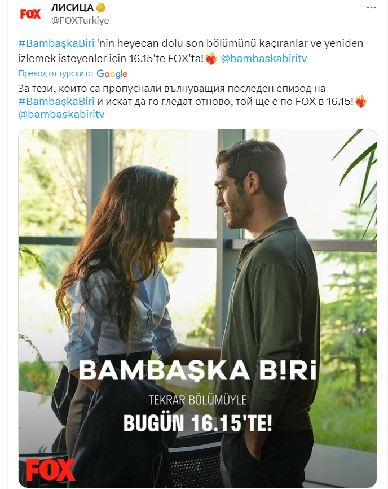Open #BambaşkaBiri hashtag in translated text

point(56,102)
